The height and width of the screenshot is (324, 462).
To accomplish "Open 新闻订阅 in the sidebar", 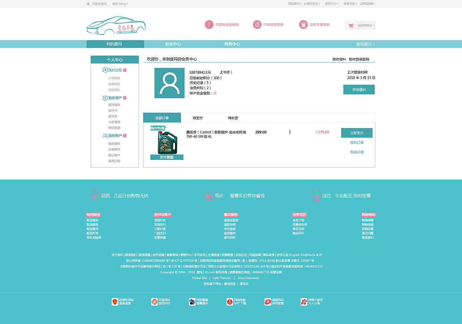I will pyautogui.click(x=114, y=161).
